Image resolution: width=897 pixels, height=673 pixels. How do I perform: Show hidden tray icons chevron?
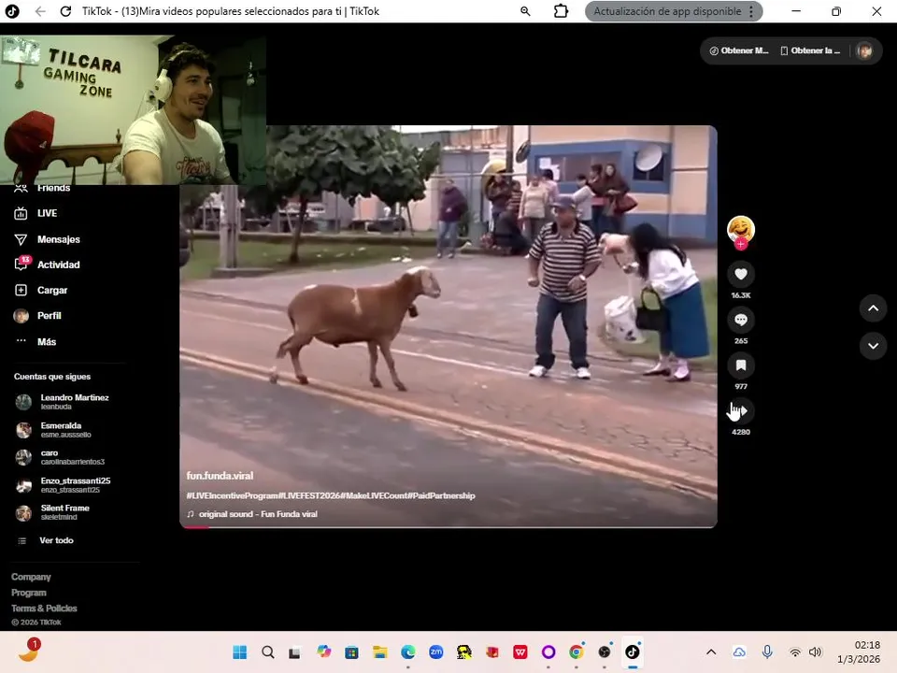pyautogui.click(x=711, y=652)
